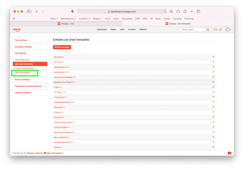Open the chat messages icon in header
The width and height of the screenshot is (244, 169).
coord(215,30)
